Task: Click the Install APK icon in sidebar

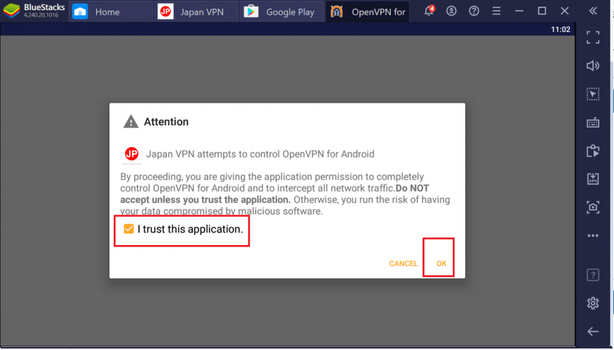Action: tap(593, 179)
